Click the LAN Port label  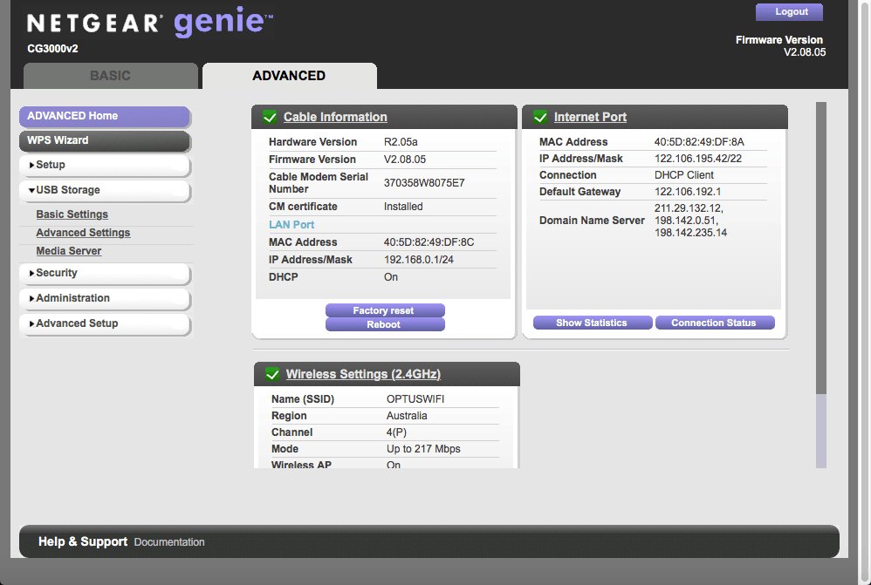click(291, 225)
